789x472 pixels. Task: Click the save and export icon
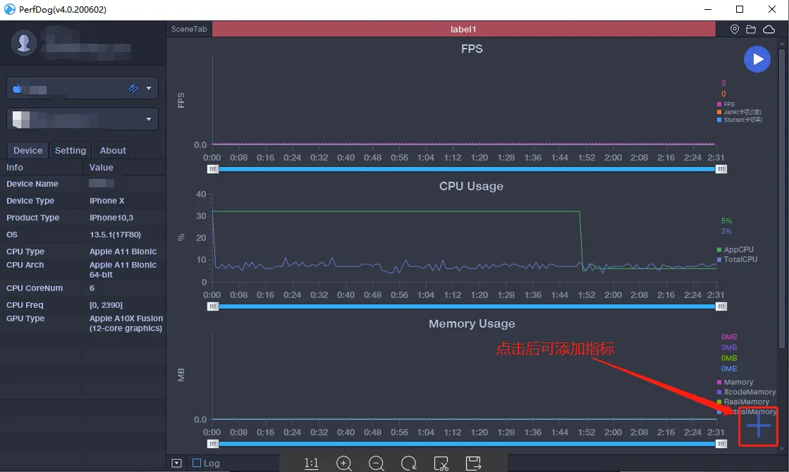[x=474, y=463]
